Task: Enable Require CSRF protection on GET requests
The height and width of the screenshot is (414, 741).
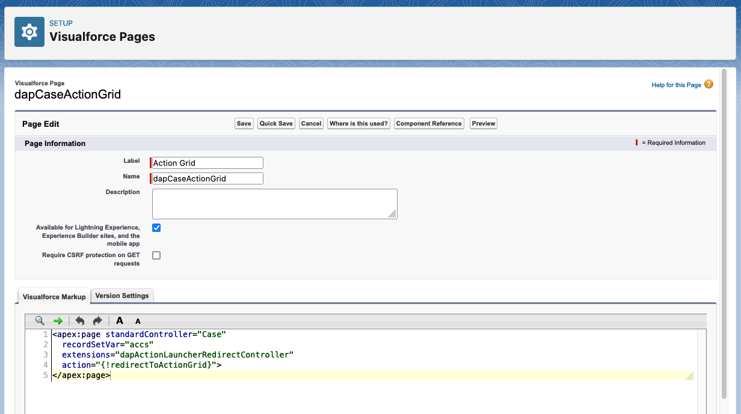Action: [156, 255]
